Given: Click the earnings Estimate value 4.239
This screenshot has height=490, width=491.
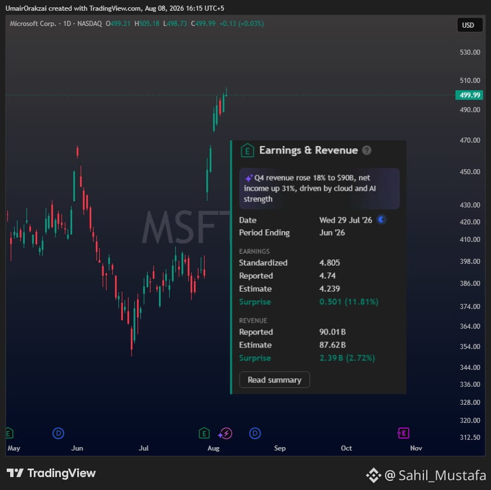Looking at the screenshot, I should [329, 289].
